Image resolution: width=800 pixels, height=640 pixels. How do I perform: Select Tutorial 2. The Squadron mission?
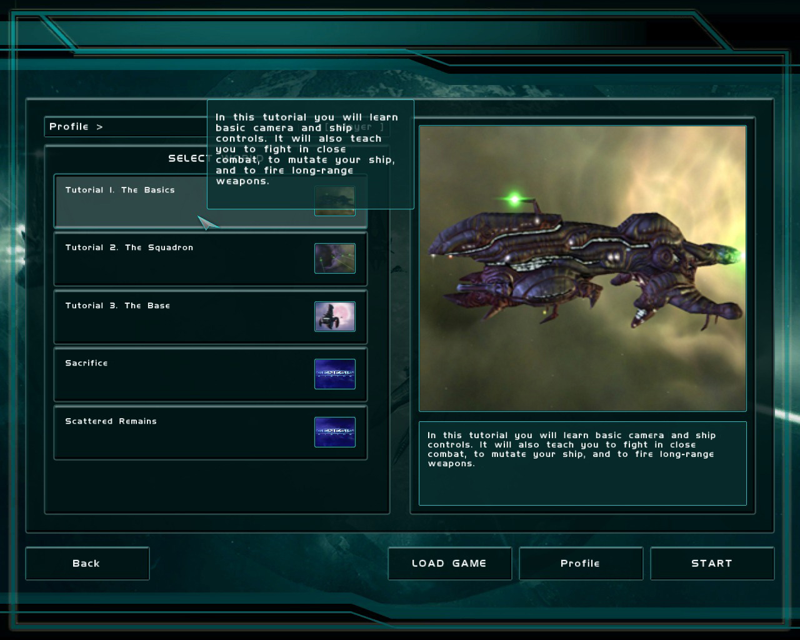click(211, 259)
